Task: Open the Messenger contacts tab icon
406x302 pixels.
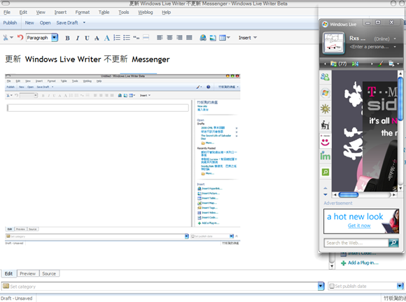Action: (x=325, y=77)
